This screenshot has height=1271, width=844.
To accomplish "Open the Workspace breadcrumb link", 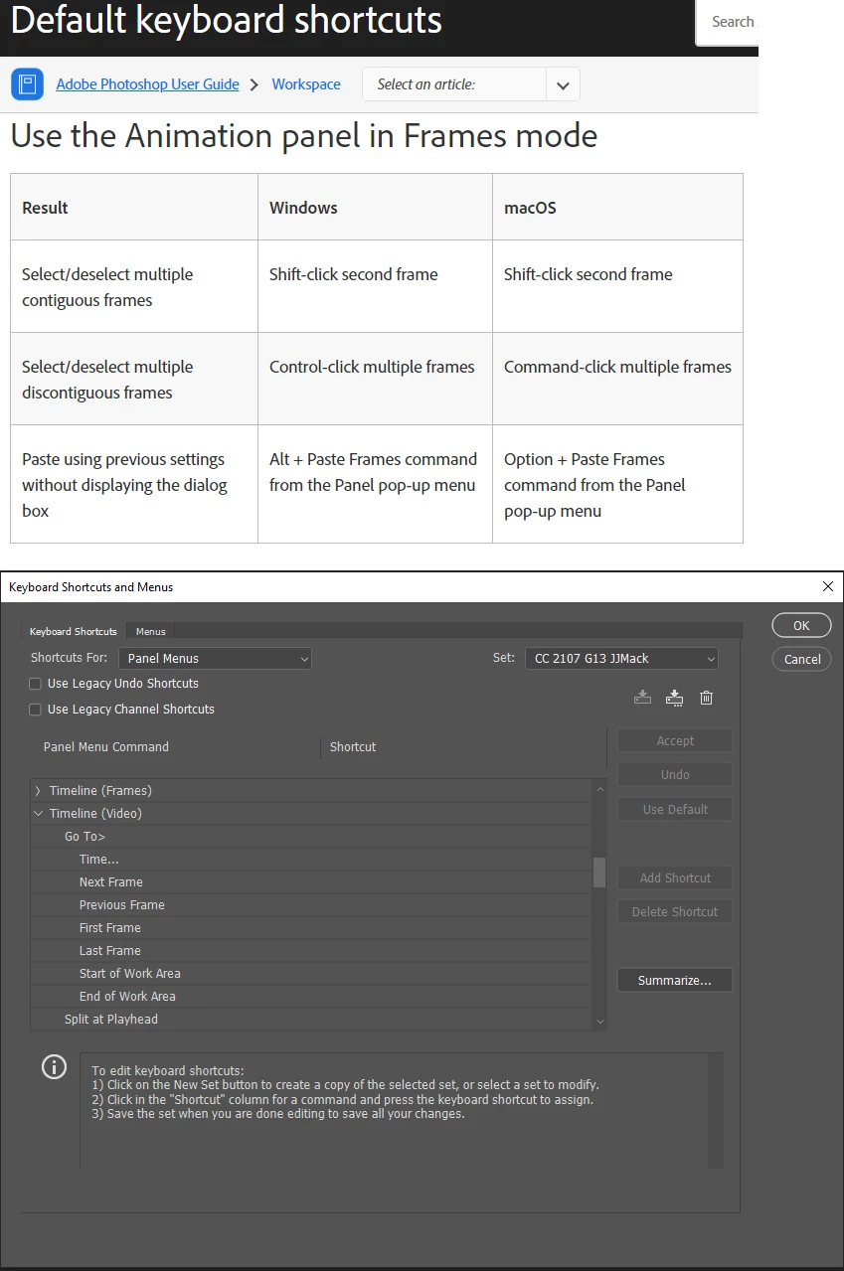I will tap(306, 84).
